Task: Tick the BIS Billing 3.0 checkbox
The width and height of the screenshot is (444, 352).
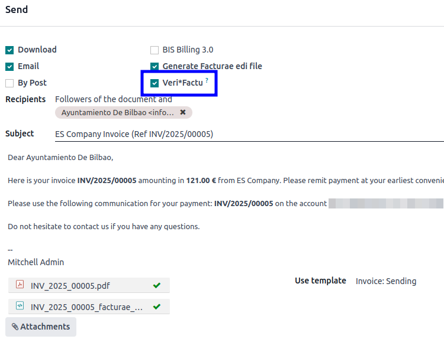Action: click(155, 50)
